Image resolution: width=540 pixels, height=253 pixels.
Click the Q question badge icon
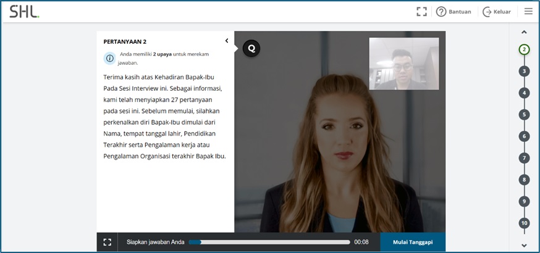[251, 48]
